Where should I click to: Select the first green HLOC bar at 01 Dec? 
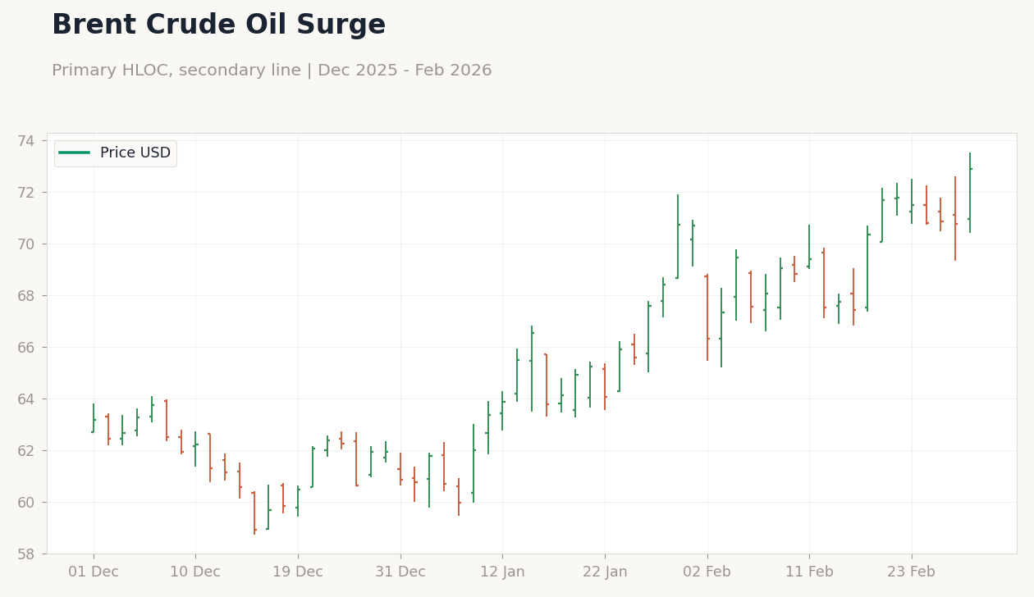click(94, 418)
